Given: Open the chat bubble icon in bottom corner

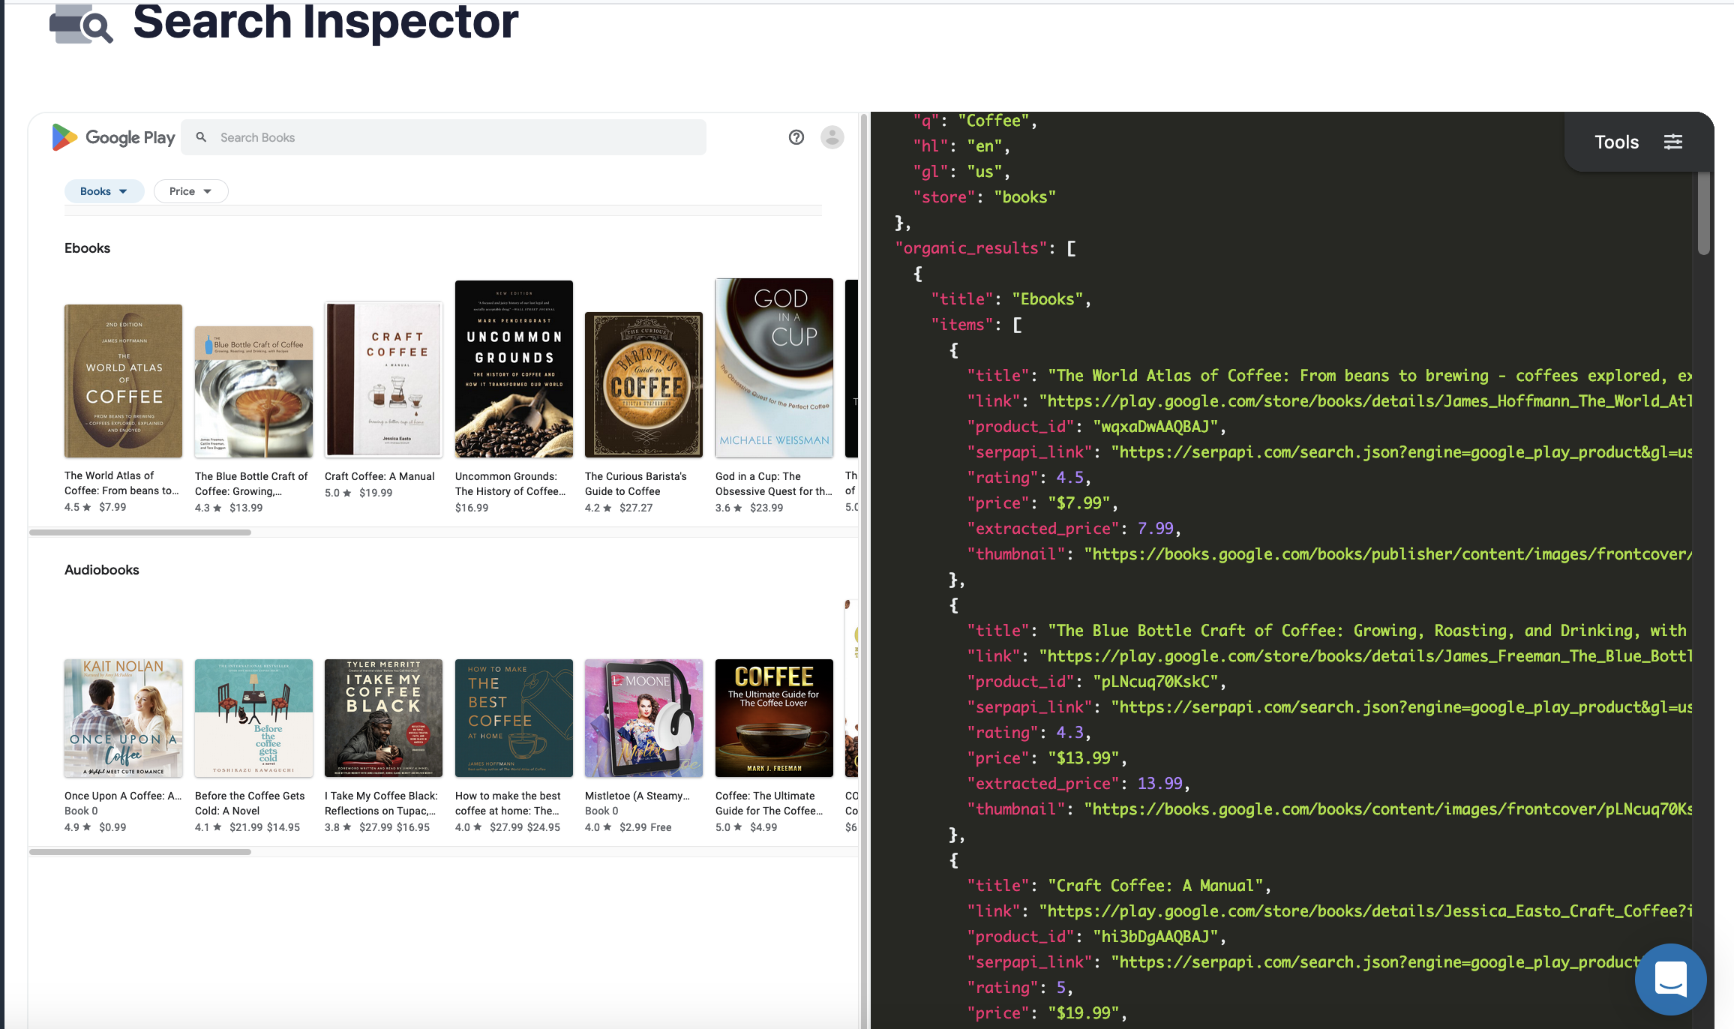Looking at the screenshot, I should coord(1670,979).
